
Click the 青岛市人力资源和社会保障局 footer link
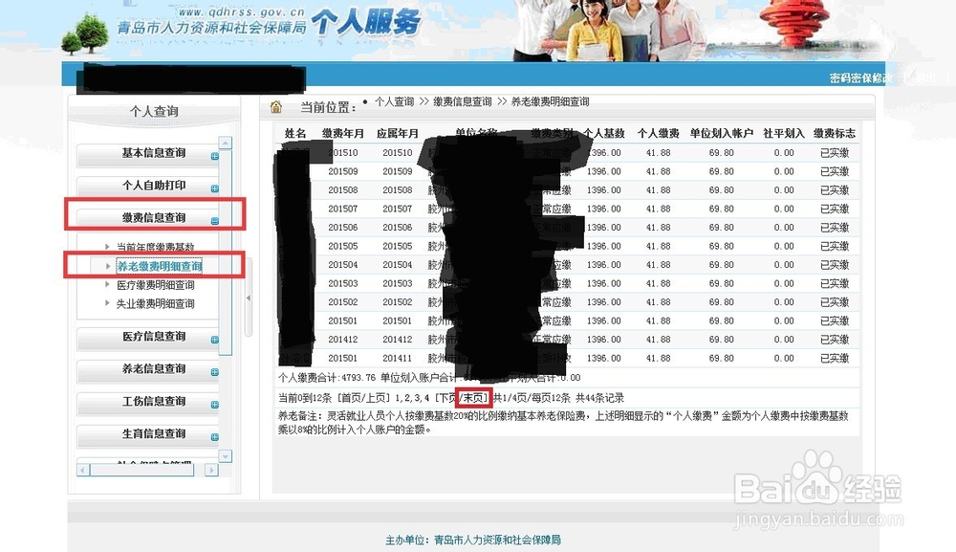pos(497,540)
